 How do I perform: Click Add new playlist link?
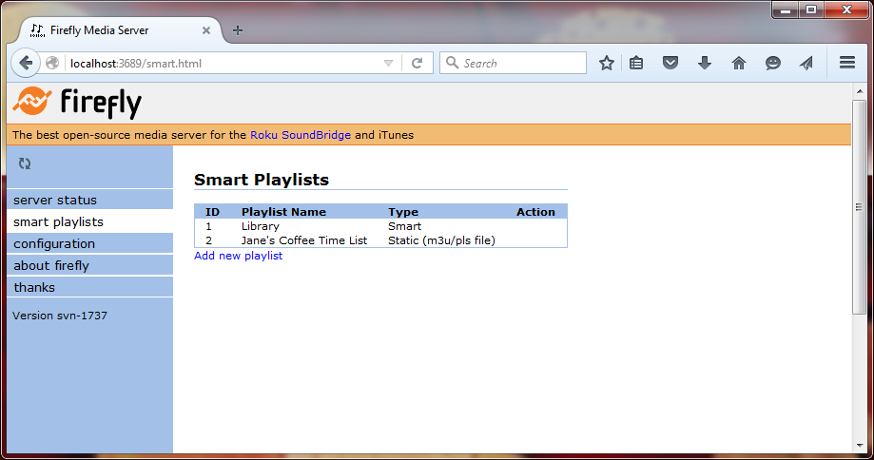point(238,256)
